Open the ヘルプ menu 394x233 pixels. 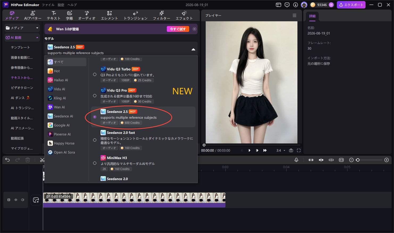[x=72, y=5]
